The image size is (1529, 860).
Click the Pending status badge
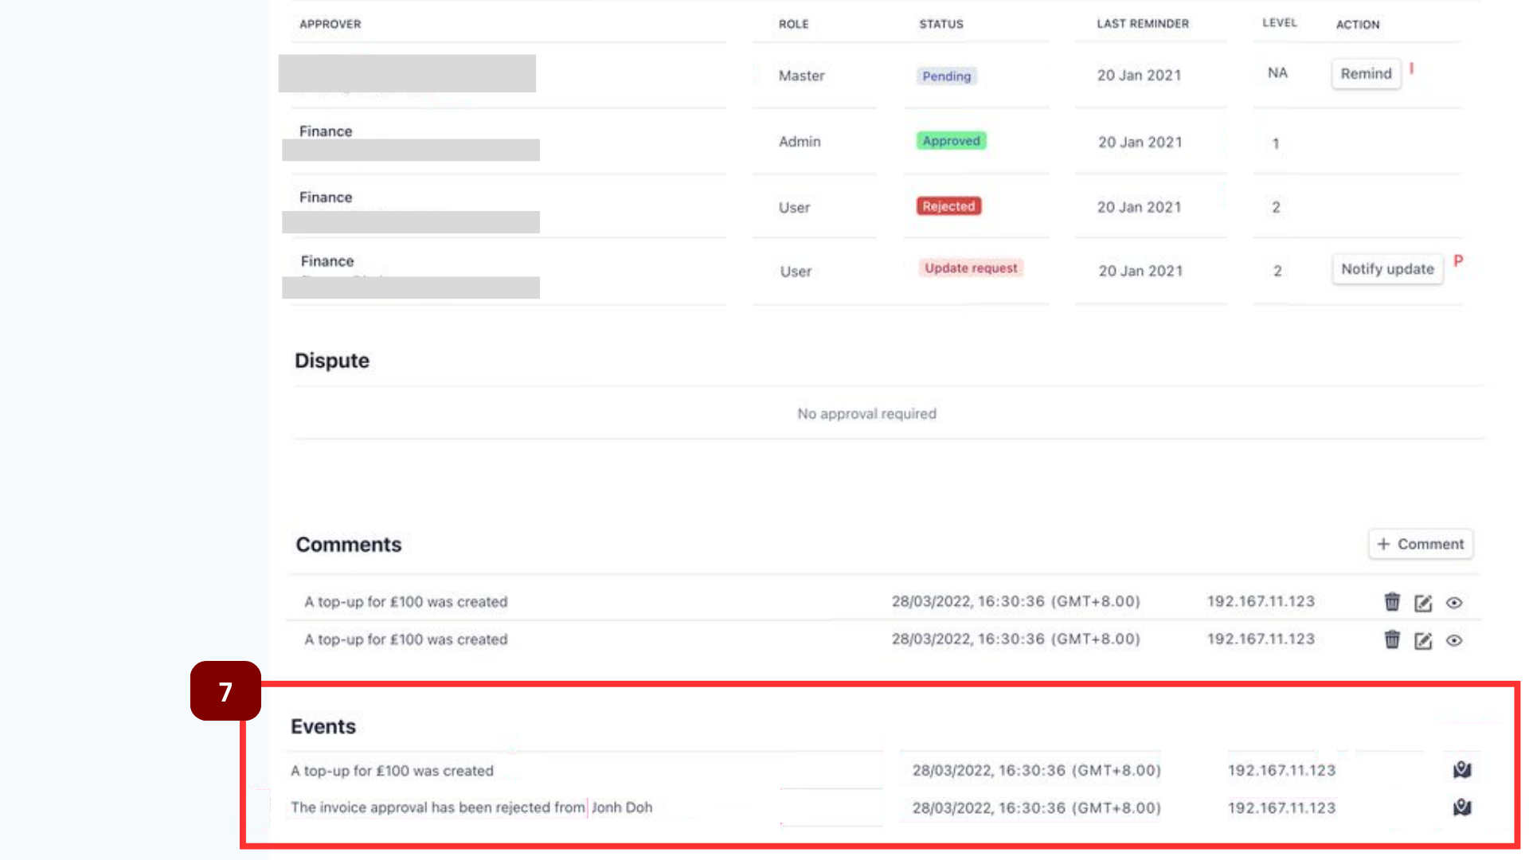point(946,76)
